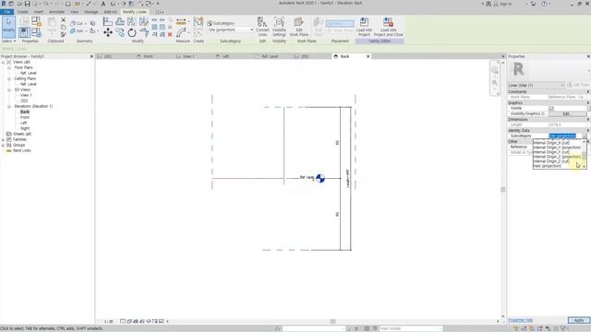Image resolution: width=591 pixels, height=332 pixels.
Task: Open View 1 under 3D Views
Action: [26, 95]
